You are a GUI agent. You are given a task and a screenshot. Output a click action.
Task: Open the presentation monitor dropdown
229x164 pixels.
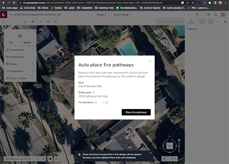[198, 15]
